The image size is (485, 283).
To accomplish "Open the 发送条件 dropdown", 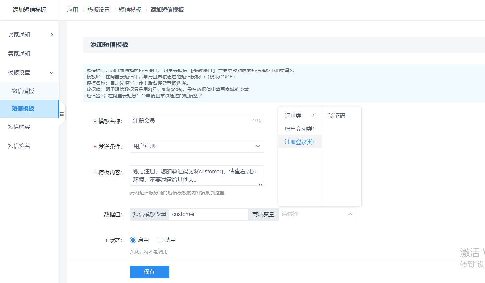I will click(197, 146).
